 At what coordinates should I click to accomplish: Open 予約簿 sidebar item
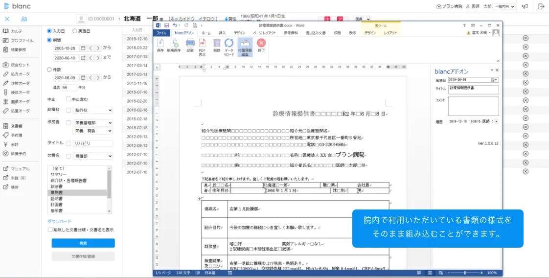pyautogui.click(x=13, y=135)
